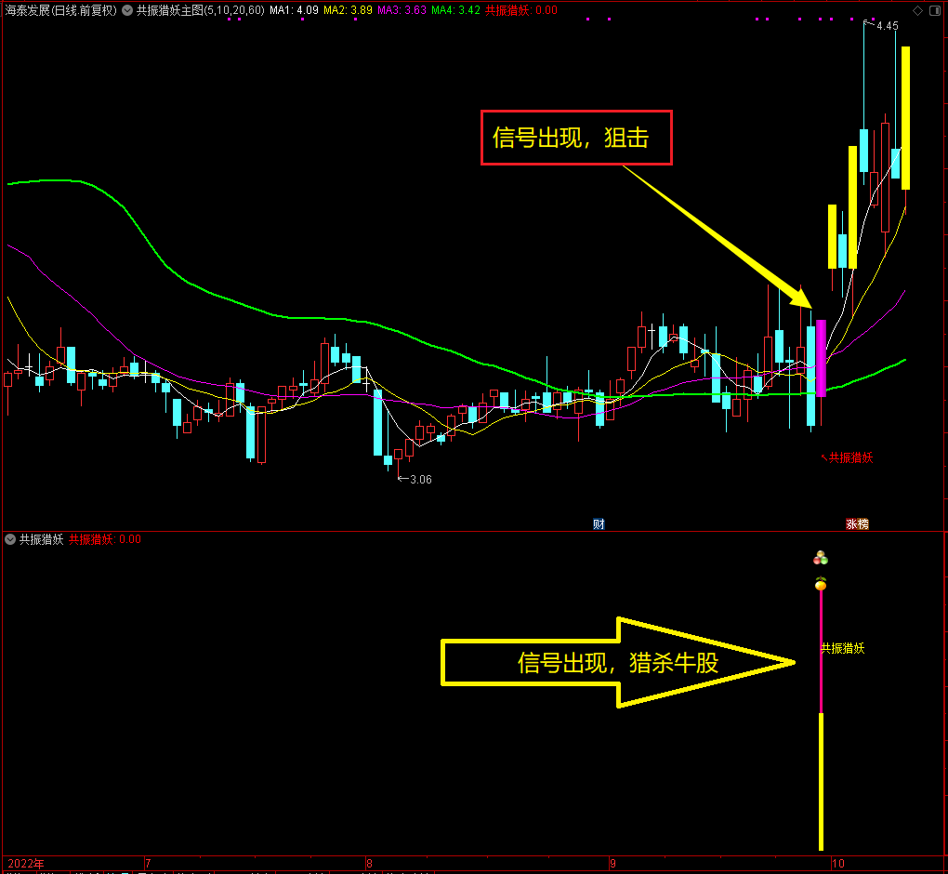948x874 pixels.
Task: Click the magenta signal candlestick
Action: point(821,358)
